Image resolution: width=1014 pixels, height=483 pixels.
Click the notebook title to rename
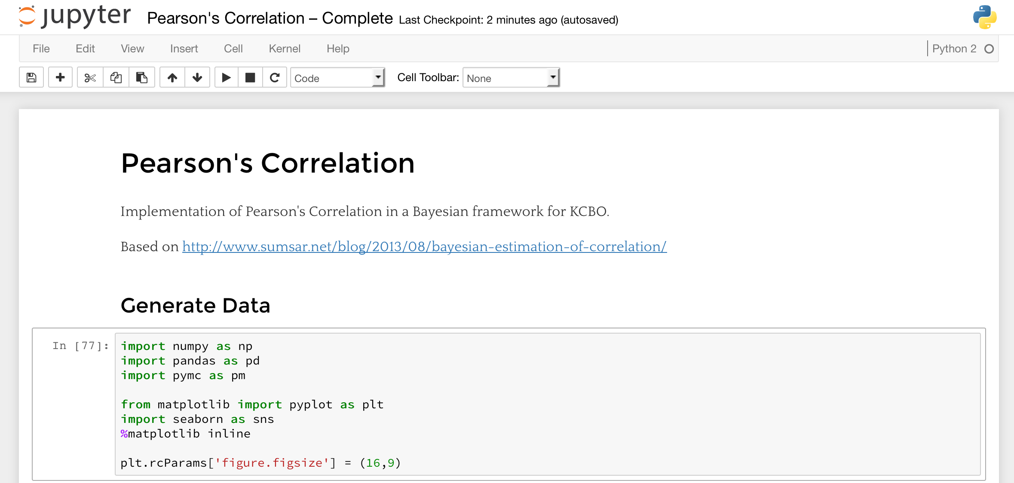[270, 18]
